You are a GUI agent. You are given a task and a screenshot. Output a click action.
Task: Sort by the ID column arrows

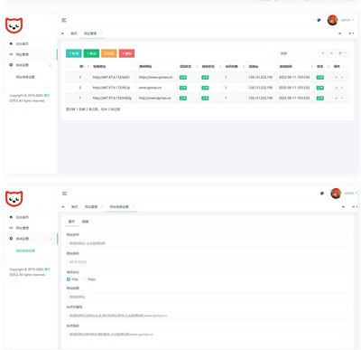tap(88, 66)
